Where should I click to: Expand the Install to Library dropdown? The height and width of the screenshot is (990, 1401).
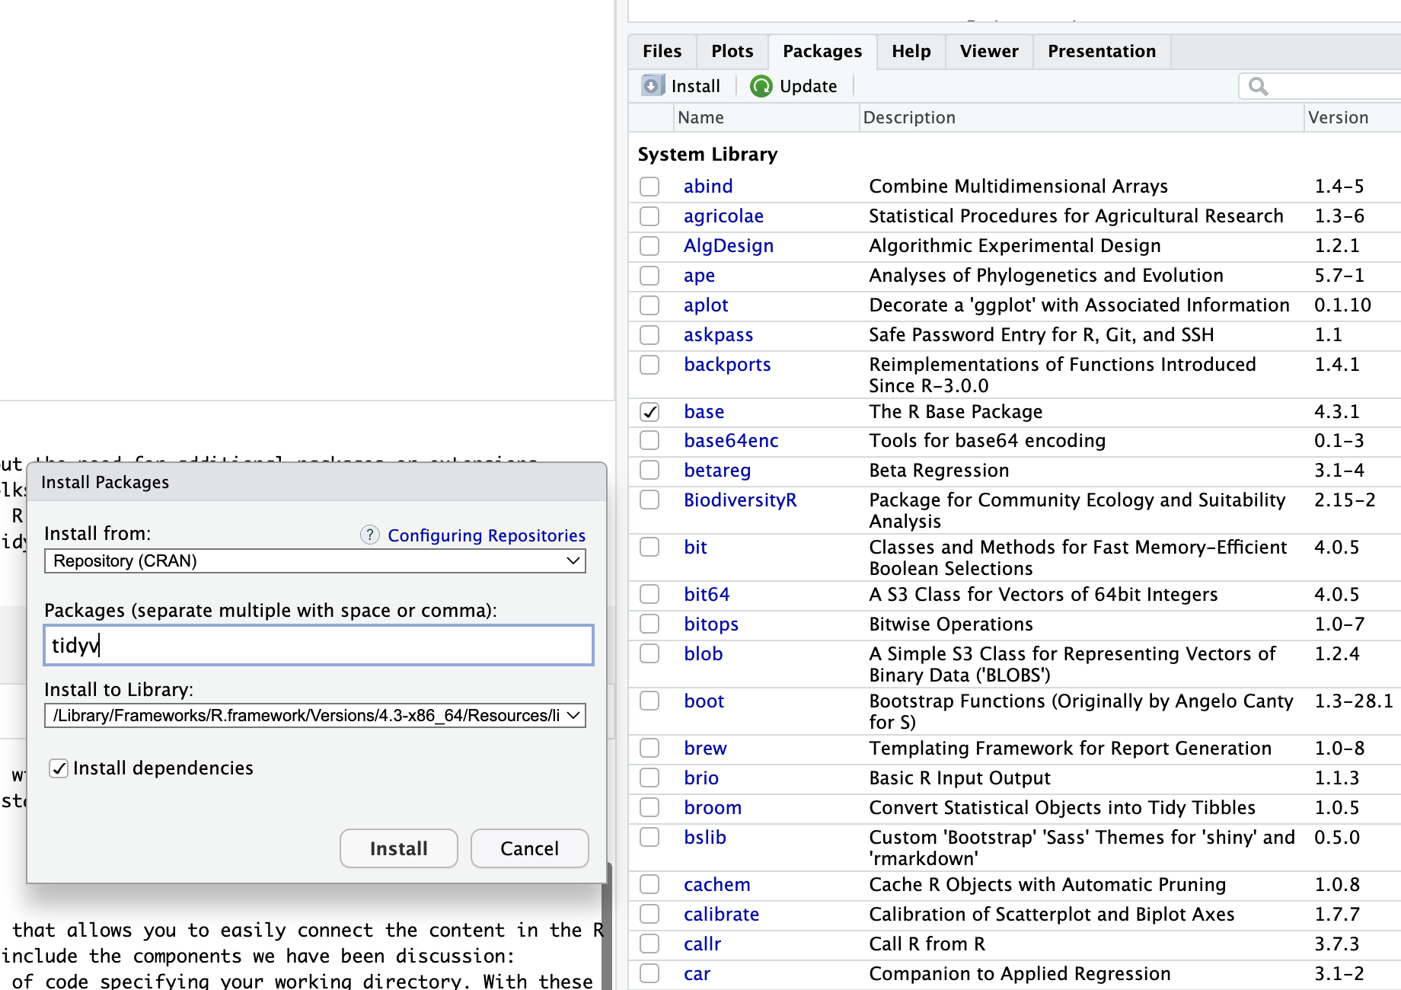pos(314,716)
